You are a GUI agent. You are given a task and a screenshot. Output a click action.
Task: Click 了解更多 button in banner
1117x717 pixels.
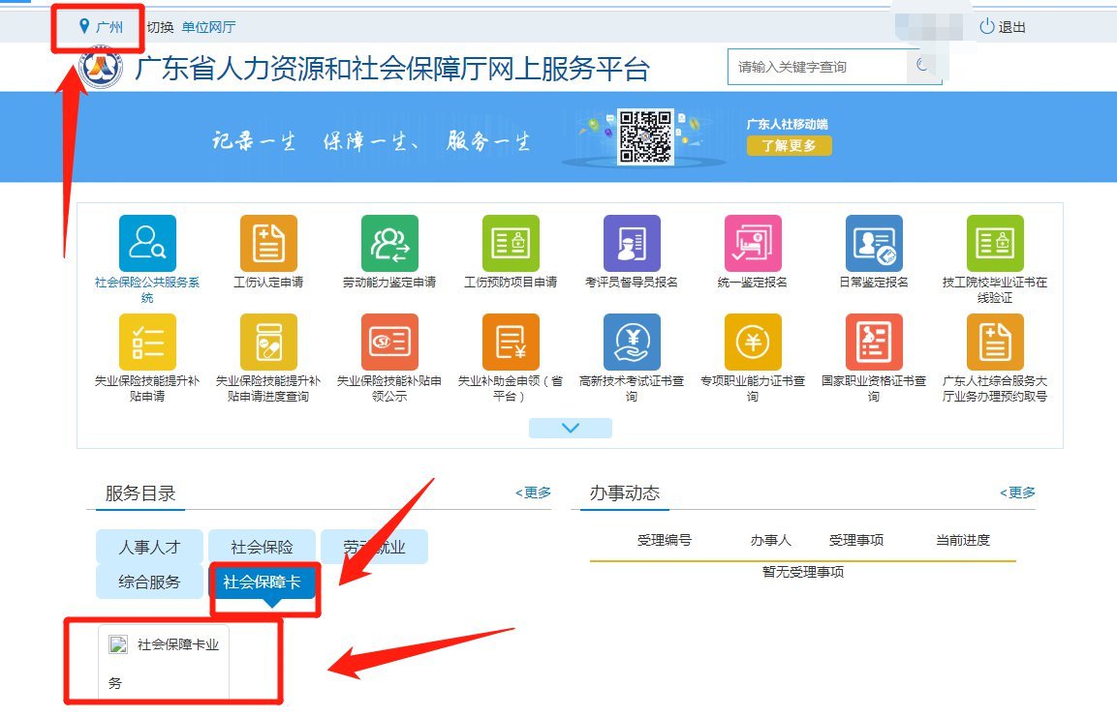coord(789,146)
